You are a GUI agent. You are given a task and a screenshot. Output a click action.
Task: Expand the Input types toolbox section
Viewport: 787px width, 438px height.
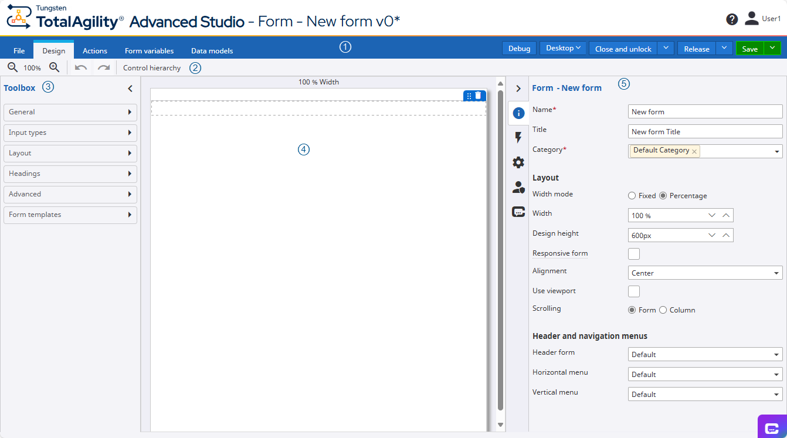(x=70, y=133)
